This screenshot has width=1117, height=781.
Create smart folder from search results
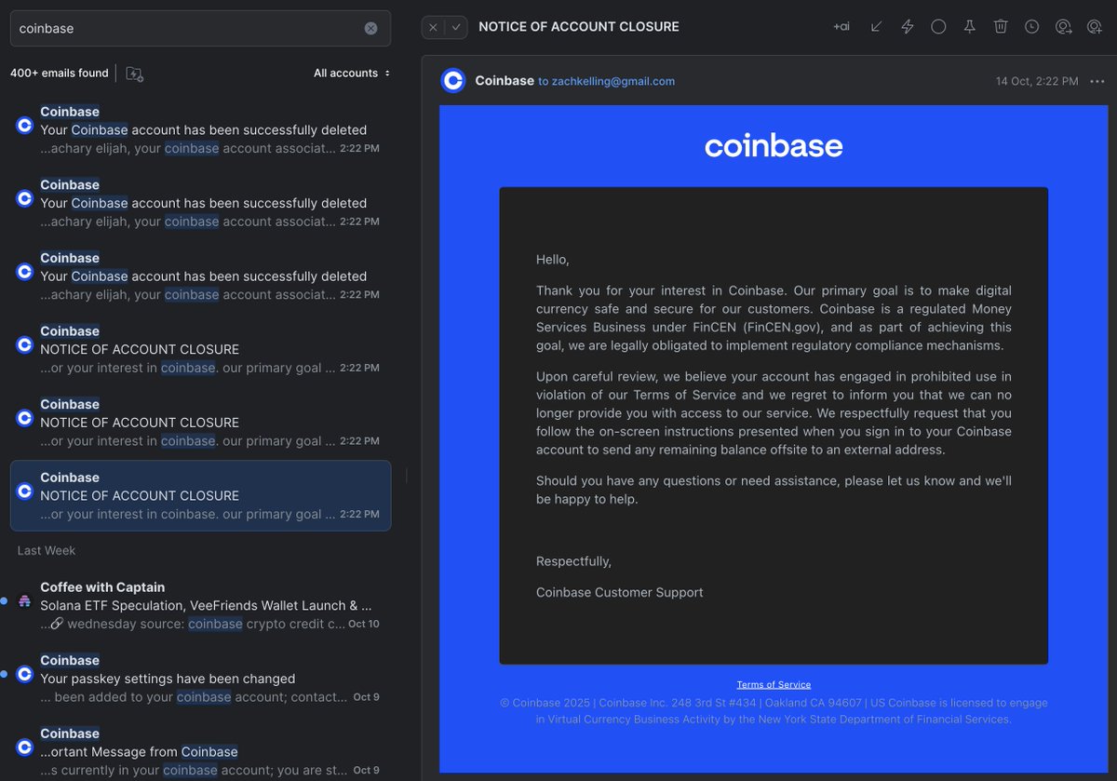tap(134, 74)
